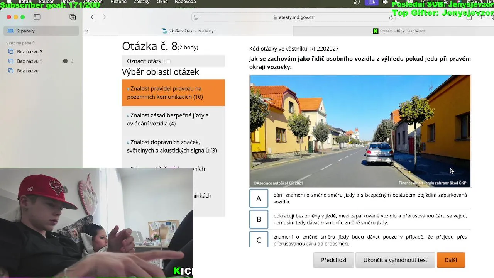Toggle the Safari sidebar icon
Viewport: 494px width, 278px height.
pos(37,17)
